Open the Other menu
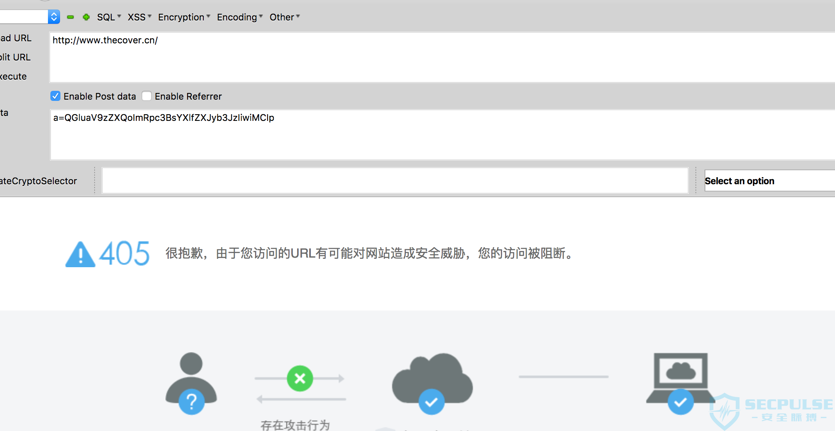 [285, 17]
